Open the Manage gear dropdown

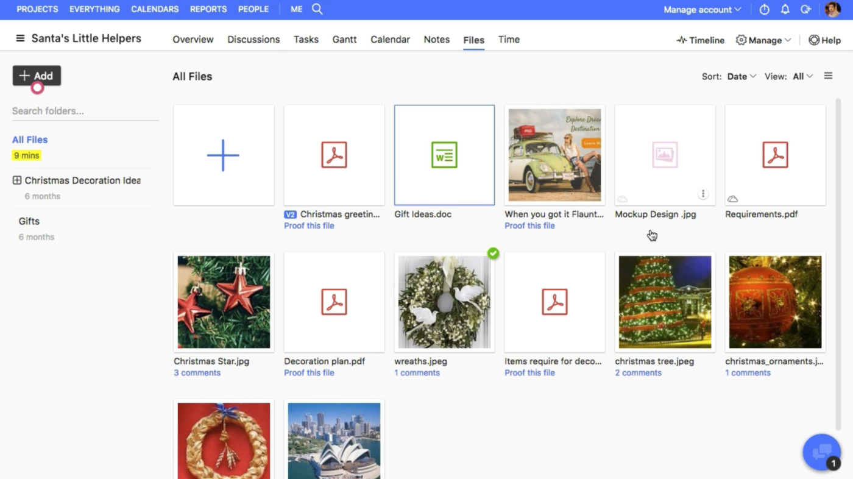pyautogui.click(x=763, y=40)
